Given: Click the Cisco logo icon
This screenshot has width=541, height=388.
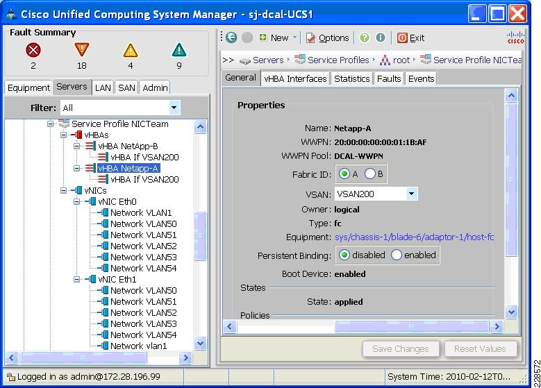Looking at the screenshot, I should coord(515,37).
